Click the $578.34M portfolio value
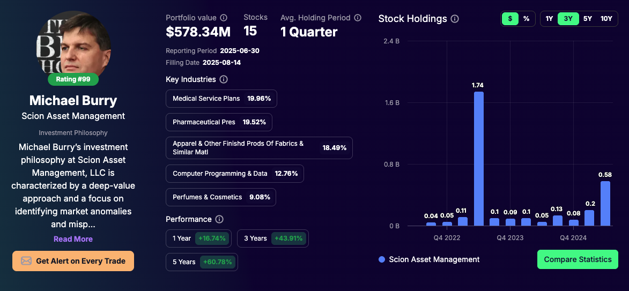The height and width of the screenshot is (291, 629). (x=198, y=32)
